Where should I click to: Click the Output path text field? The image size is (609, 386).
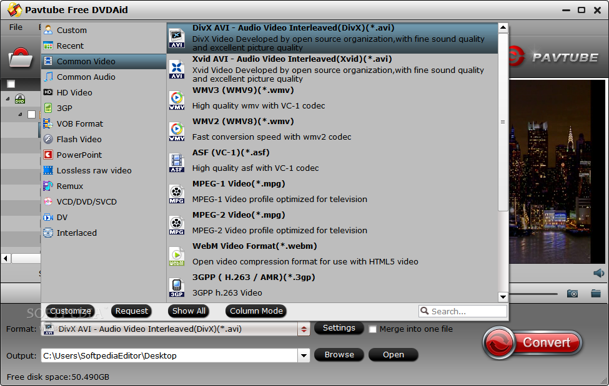pos(169,355)
